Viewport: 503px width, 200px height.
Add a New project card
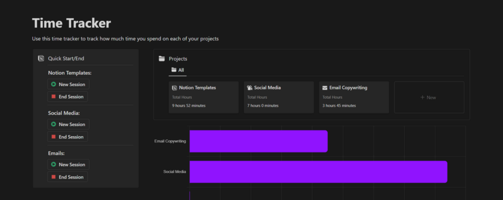(x=429, y=97)
